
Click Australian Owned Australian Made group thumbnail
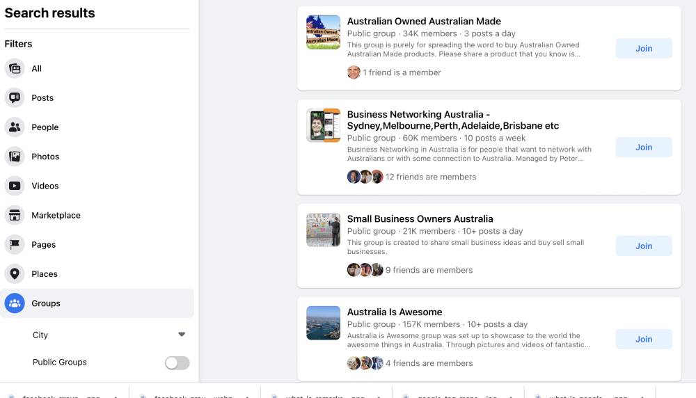323,32
